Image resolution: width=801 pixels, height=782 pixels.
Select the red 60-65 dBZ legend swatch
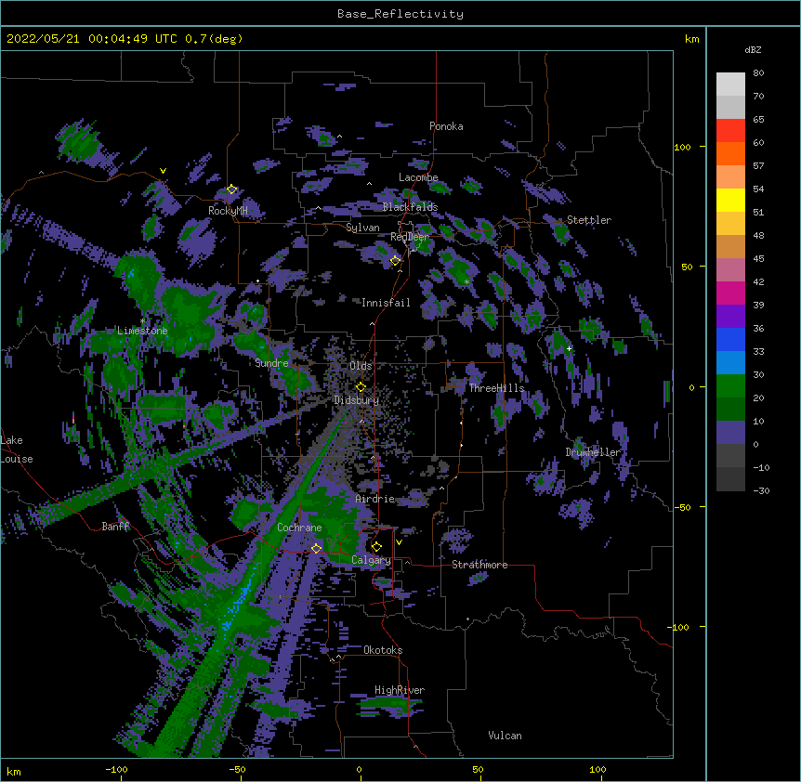coord(730,130)
